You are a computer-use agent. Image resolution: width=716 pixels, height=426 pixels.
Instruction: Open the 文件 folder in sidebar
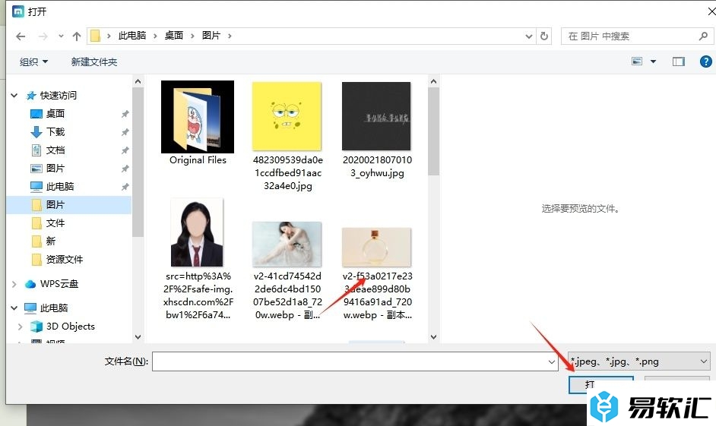pyautogui.click(x=55, y=223)
